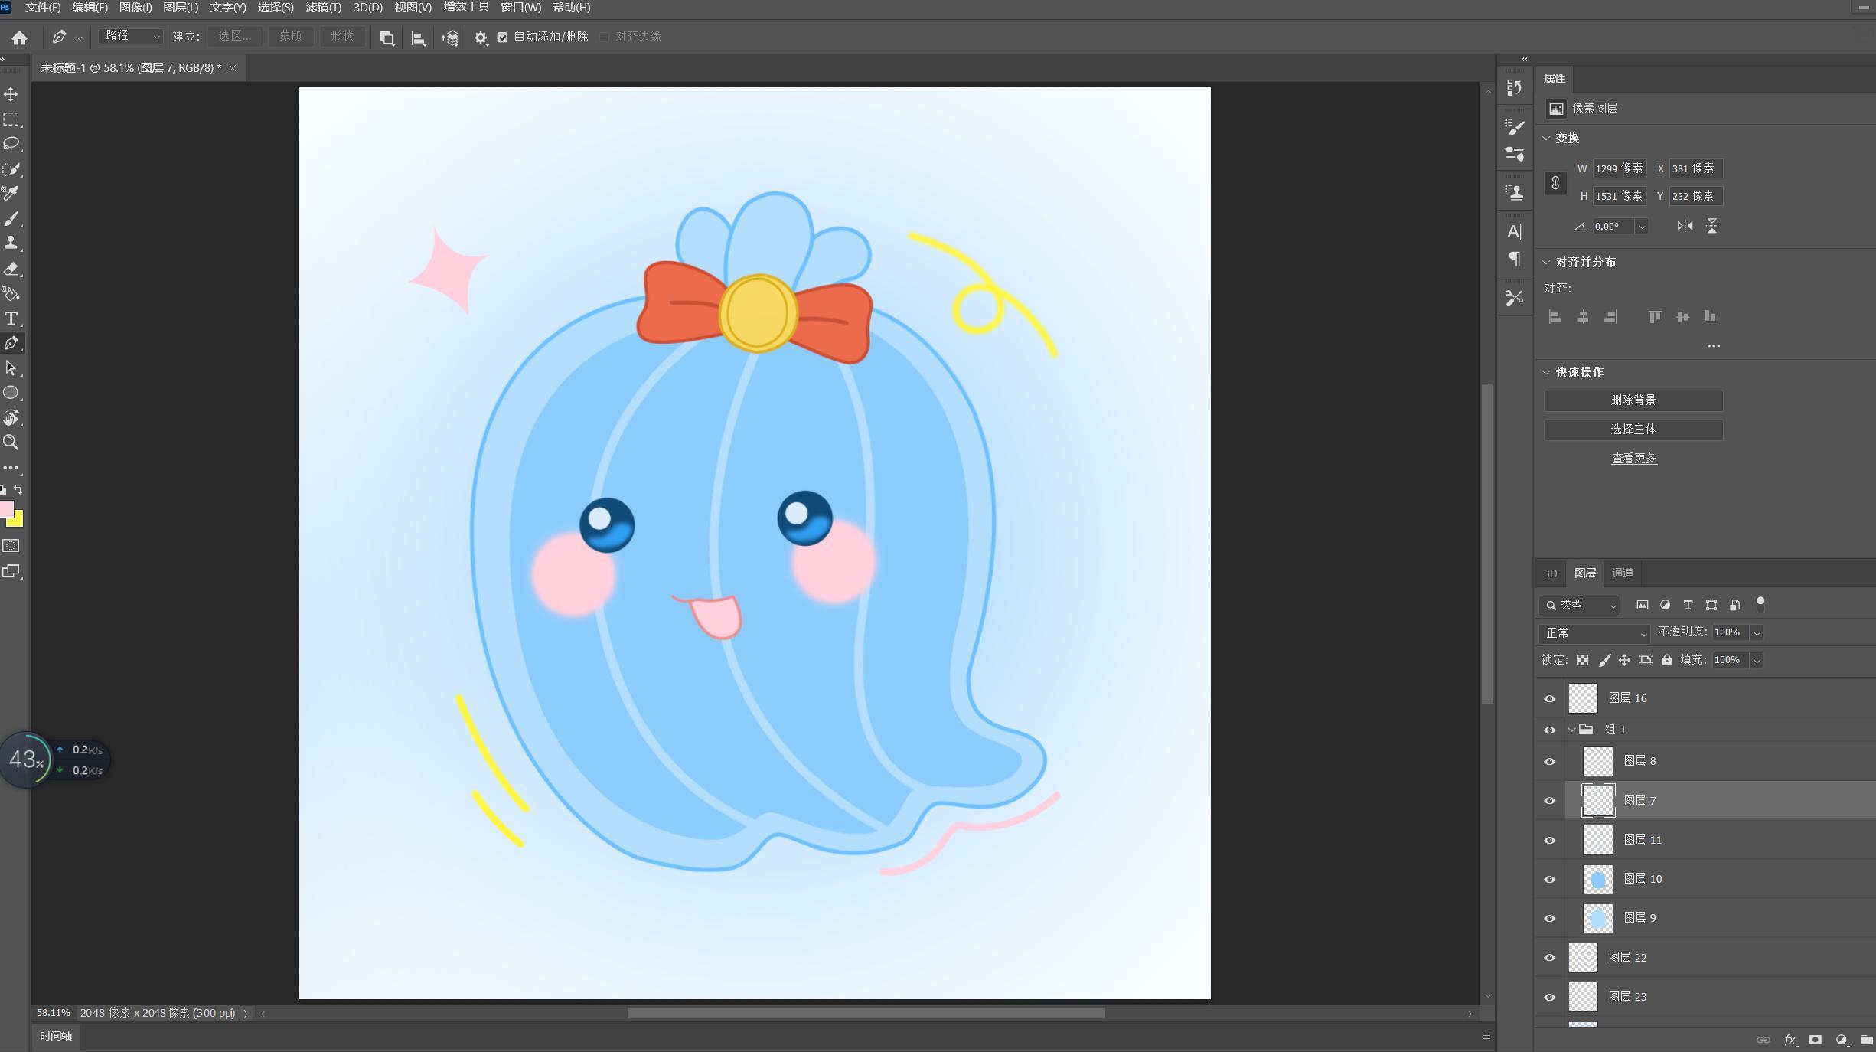Hide 图层 7 layer visibility
Image resolution: width=1876 pixels, height=1052 pixels.
point(1550,801)
